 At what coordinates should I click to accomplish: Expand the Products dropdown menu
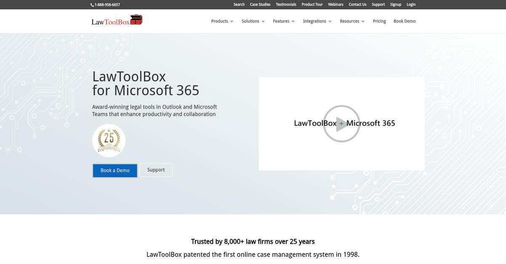(222, 21)
